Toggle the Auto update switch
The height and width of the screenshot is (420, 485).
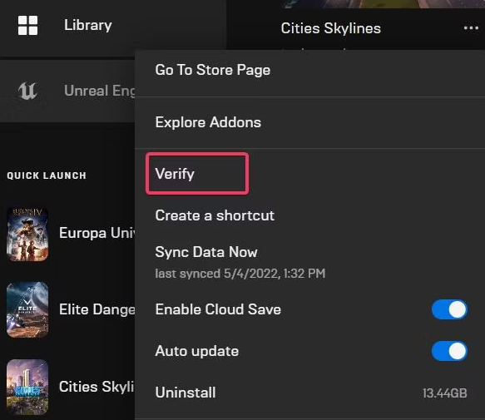[x=449, y=351]
